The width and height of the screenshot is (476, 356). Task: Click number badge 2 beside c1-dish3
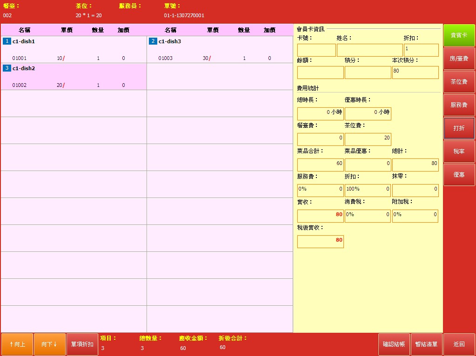tap(153, 41)
